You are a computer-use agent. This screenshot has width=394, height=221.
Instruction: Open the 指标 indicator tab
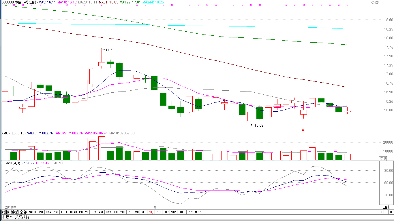point(6,212)
